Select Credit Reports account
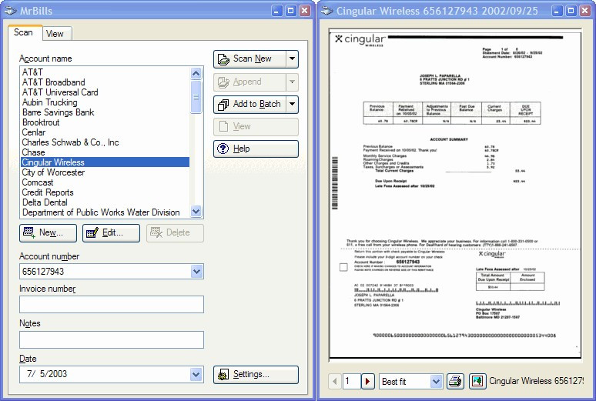Viewport: 596px width, 401px height. [x=105, y=192]
